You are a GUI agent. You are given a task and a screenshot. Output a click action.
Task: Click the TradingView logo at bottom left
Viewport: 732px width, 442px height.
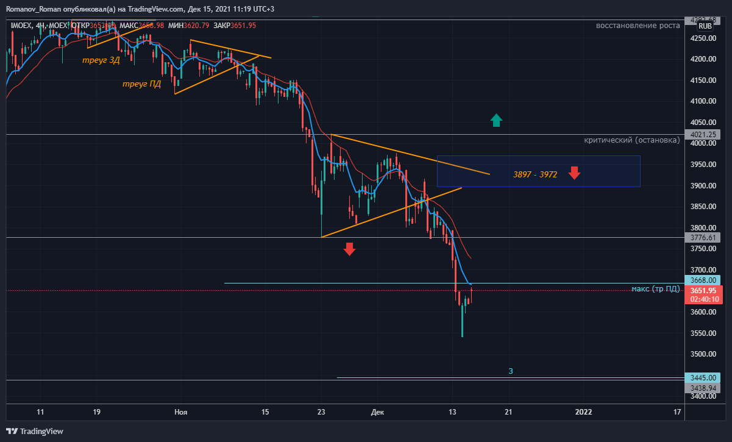(x=34, y=431)
